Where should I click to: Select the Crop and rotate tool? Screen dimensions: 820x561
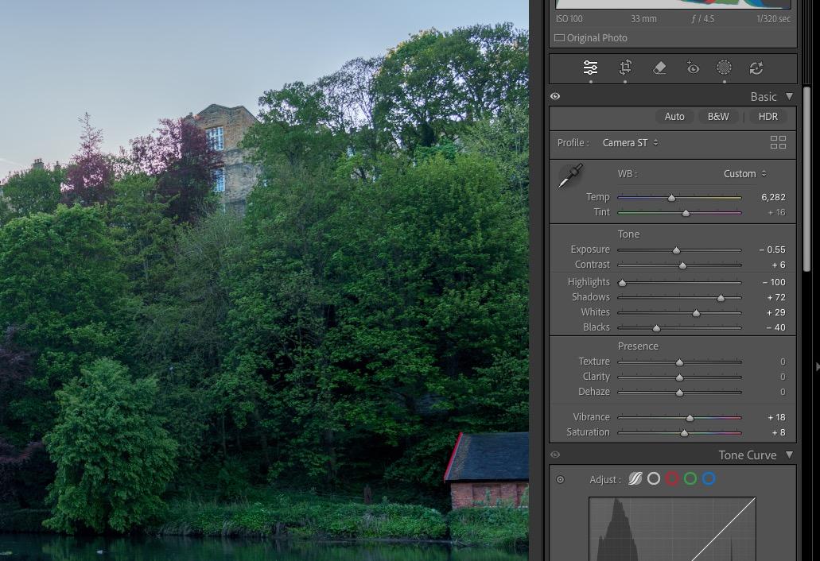(x=625, y=68)
